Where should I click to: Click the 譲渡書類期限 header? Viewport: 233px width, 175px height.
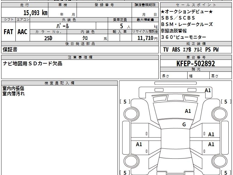[x=145, y=5]
